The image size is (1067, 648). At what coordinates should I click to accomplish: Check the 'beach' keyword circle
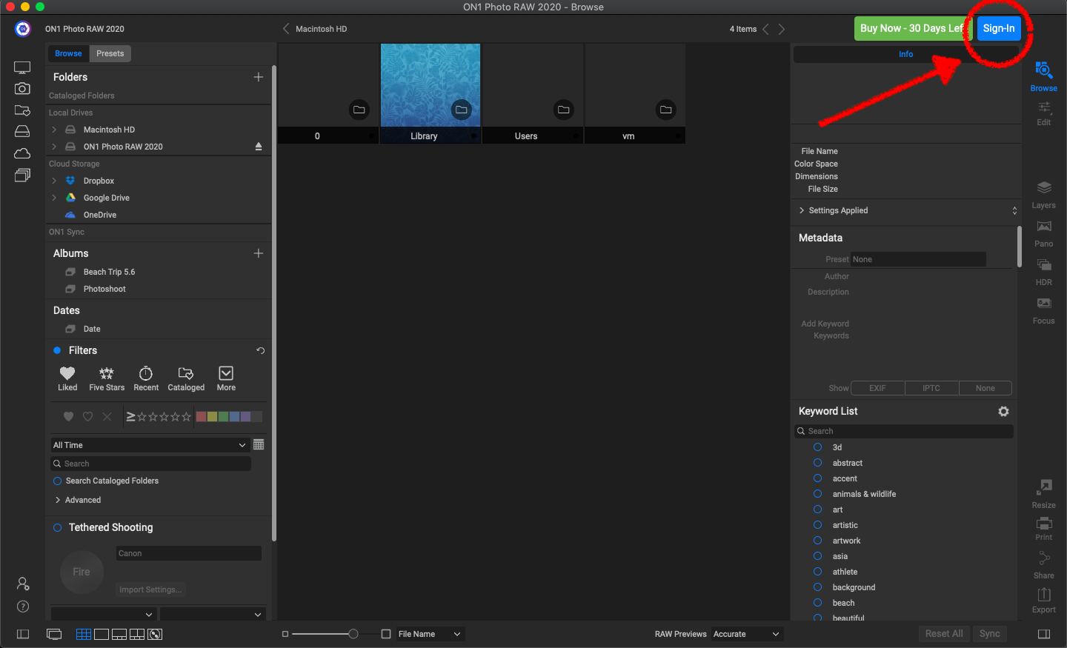pos(818,603)
